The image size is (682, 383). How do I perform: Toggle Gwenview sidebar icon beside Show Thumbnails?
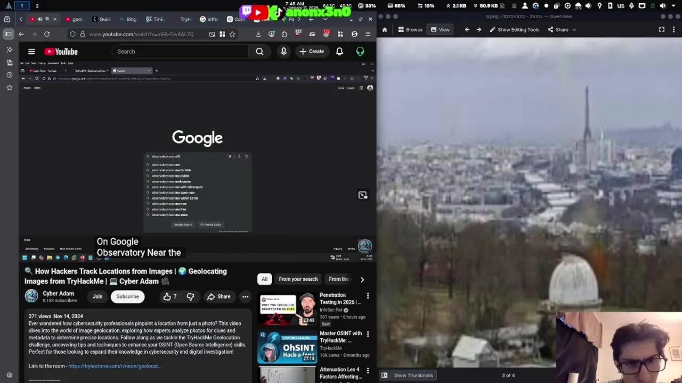point(384,375)
